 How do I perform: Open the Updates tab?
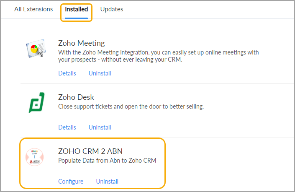pyautogui.click(x=112, y=9)
